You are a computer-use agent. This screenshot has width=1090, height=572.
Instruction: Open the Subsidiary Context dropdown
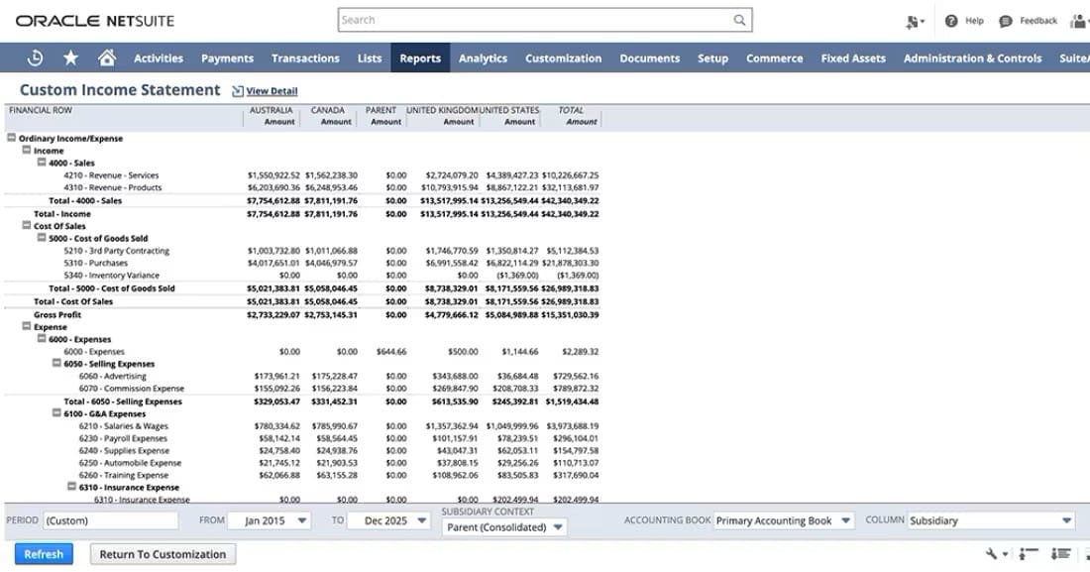click(504, 527)
